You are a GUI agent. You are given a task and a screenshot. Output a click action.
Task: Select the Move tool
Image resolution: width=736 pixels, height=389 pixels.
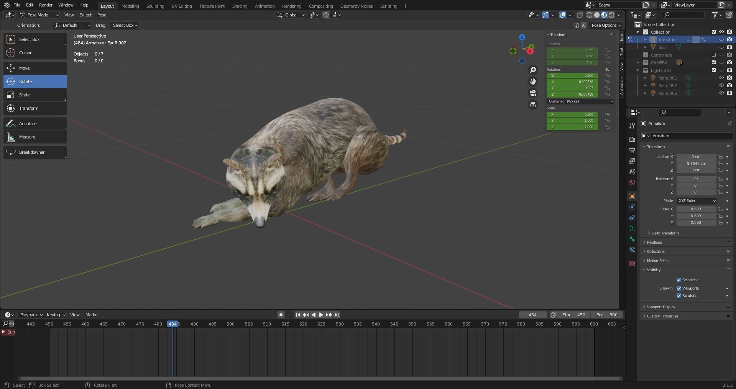pyautogui.click(x=35, y=68)
